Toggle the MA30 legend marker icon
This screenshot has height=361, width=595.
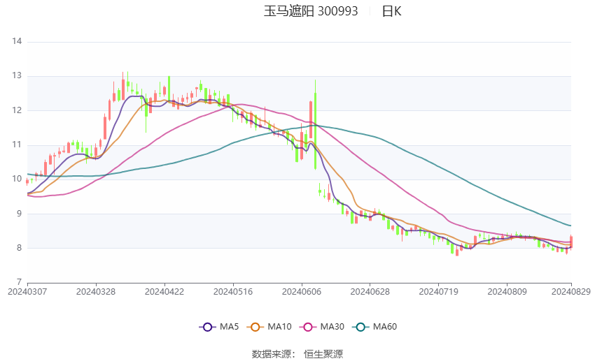point(308,327)
